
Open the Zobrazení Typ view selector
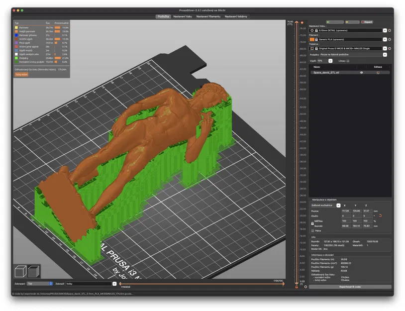tap(40, 284)
